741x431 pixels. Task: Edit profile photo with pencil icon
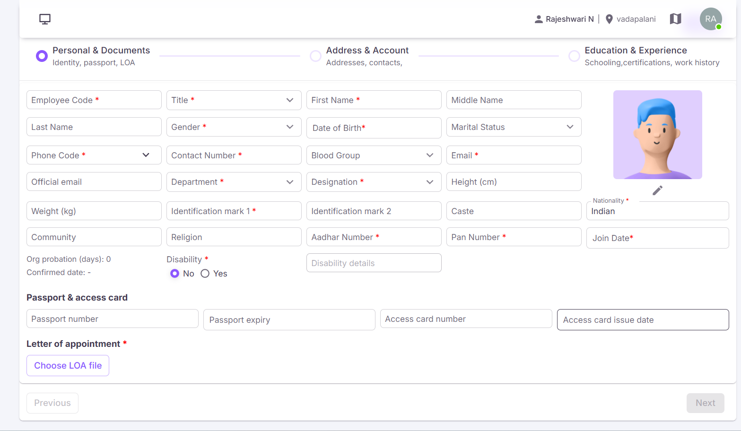(657, 190)
